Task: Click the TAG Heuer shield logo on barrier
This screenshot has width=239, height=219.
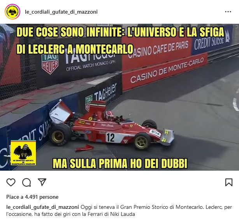Action: click(x=50, y=64)
